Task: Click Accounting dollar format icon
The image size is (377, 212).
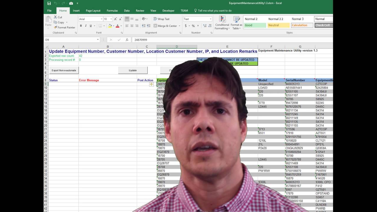Action: click(x=186, y=26)
